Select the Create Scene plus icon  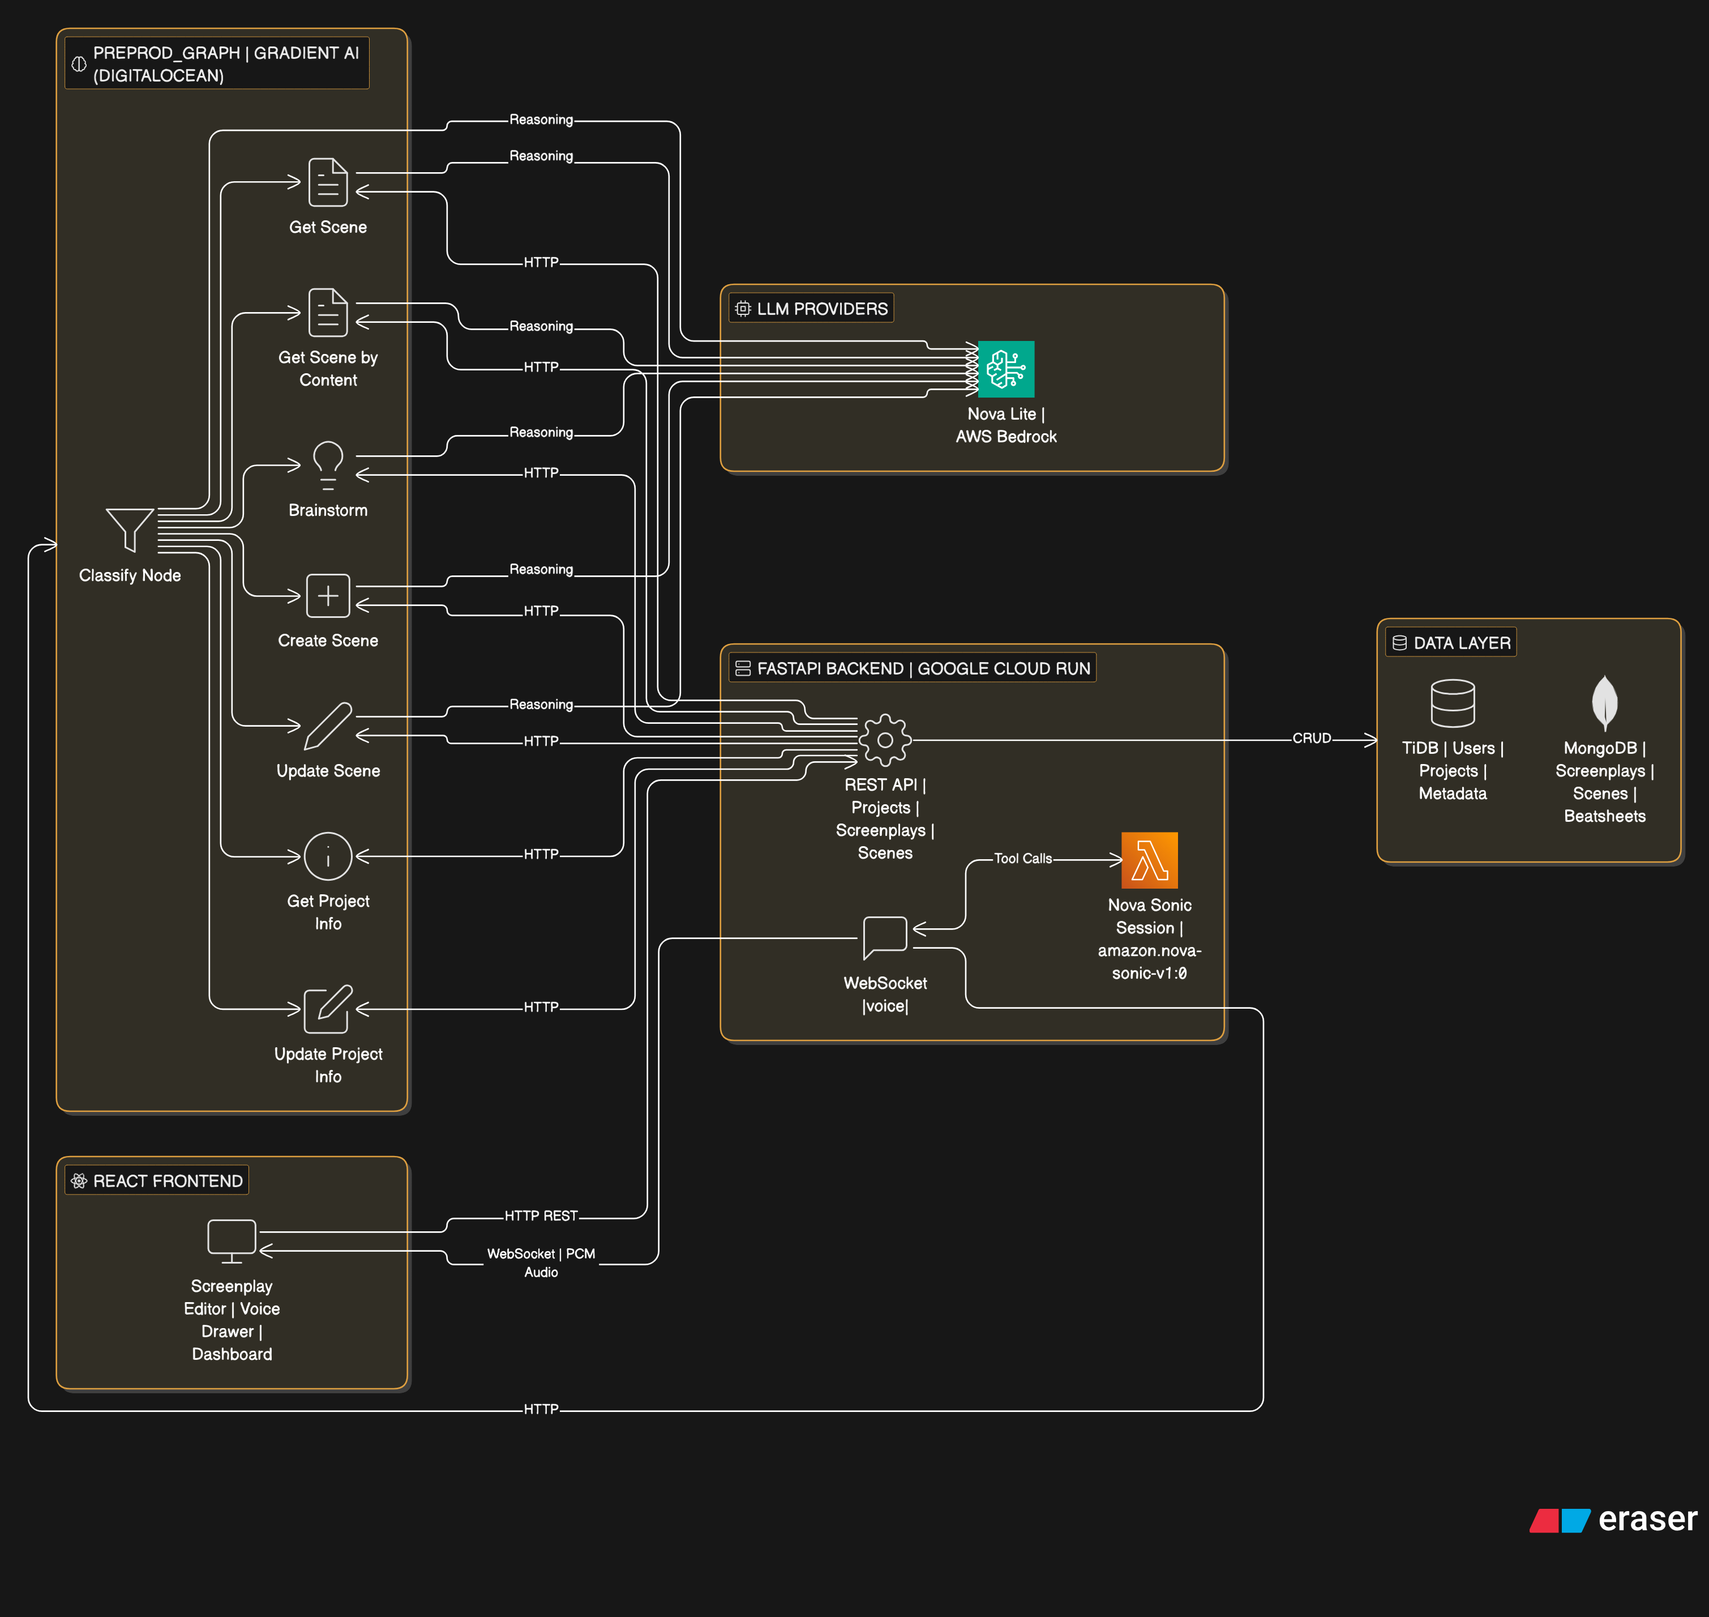pos(327,596)
